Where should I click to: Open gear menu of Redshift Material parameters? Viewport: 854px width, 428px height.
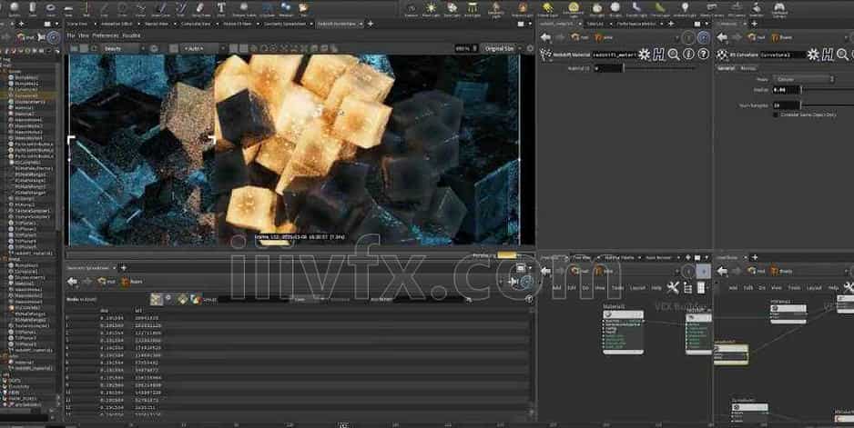click(x=644, y=55)
